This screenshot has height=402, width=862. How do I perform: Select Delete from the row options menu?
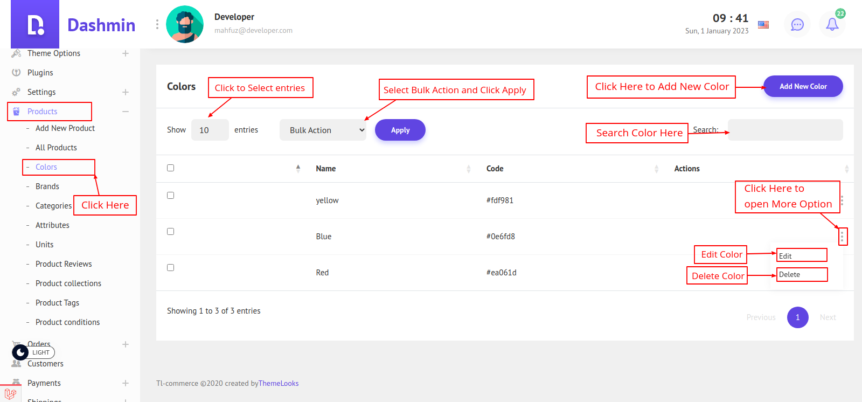[801, 274]
